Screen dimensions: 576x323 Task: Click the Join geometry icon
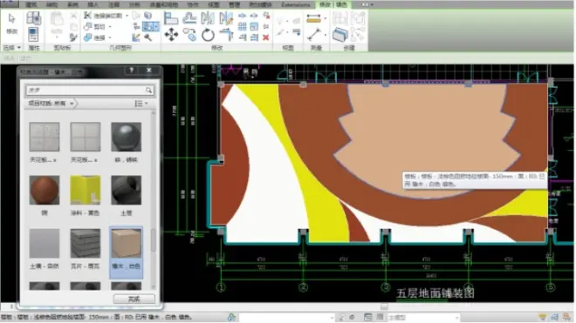click(87, 37)
